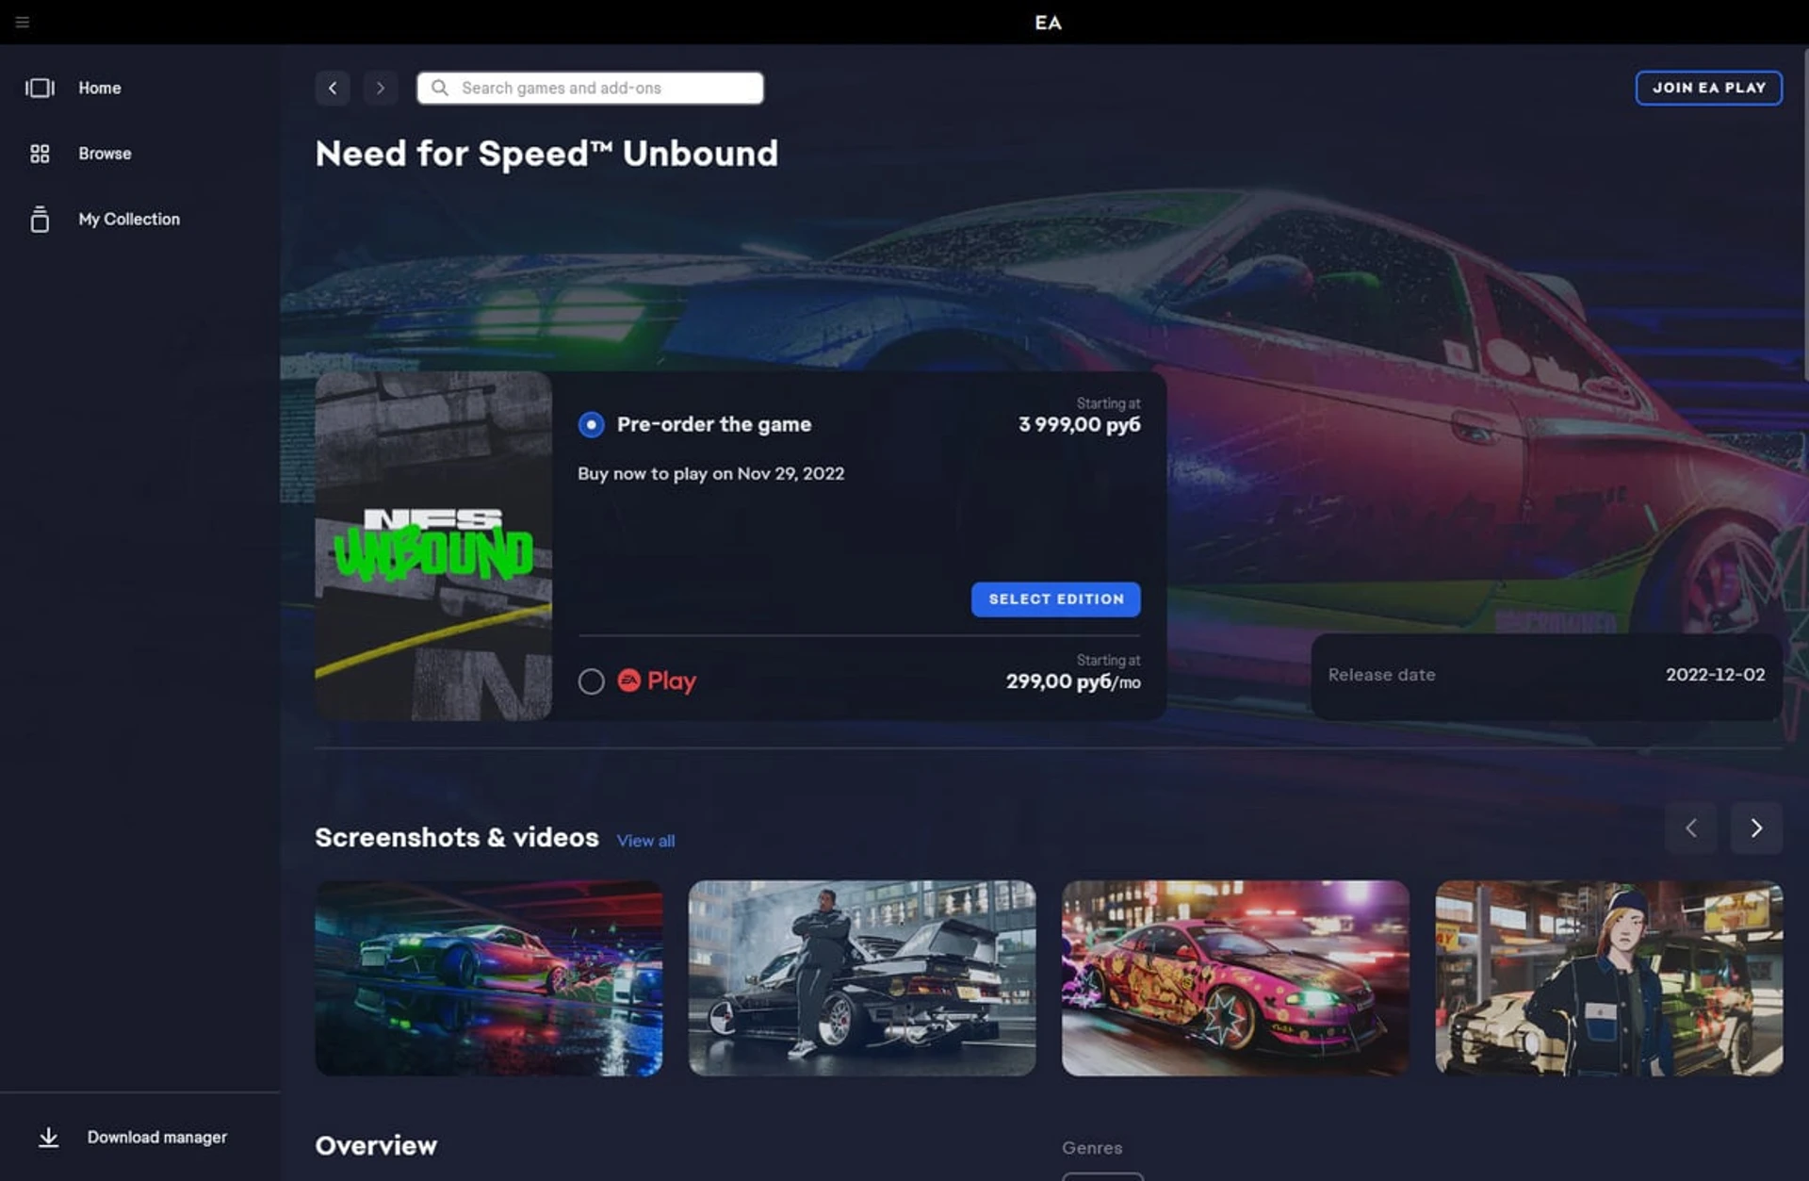Click the Home sidebar icon
1809x1181 pixels.
point(40,88)
